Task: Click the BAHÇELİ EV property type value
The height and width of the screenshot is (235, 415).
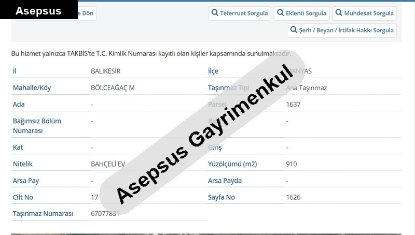Action: pyautogui.click(x=108, y=164)
